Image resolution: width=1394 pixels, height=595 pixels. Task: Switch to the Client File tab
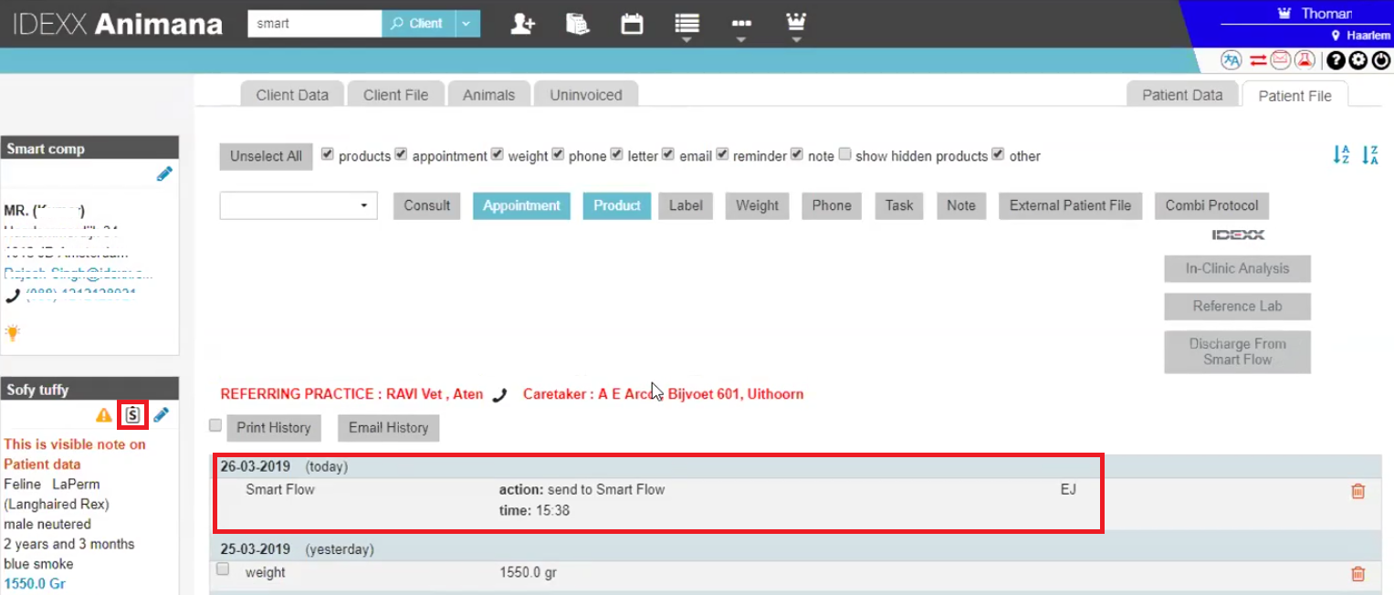(396, 95)
